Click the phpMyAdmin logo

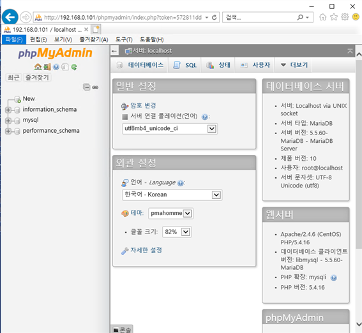point(55,53)
